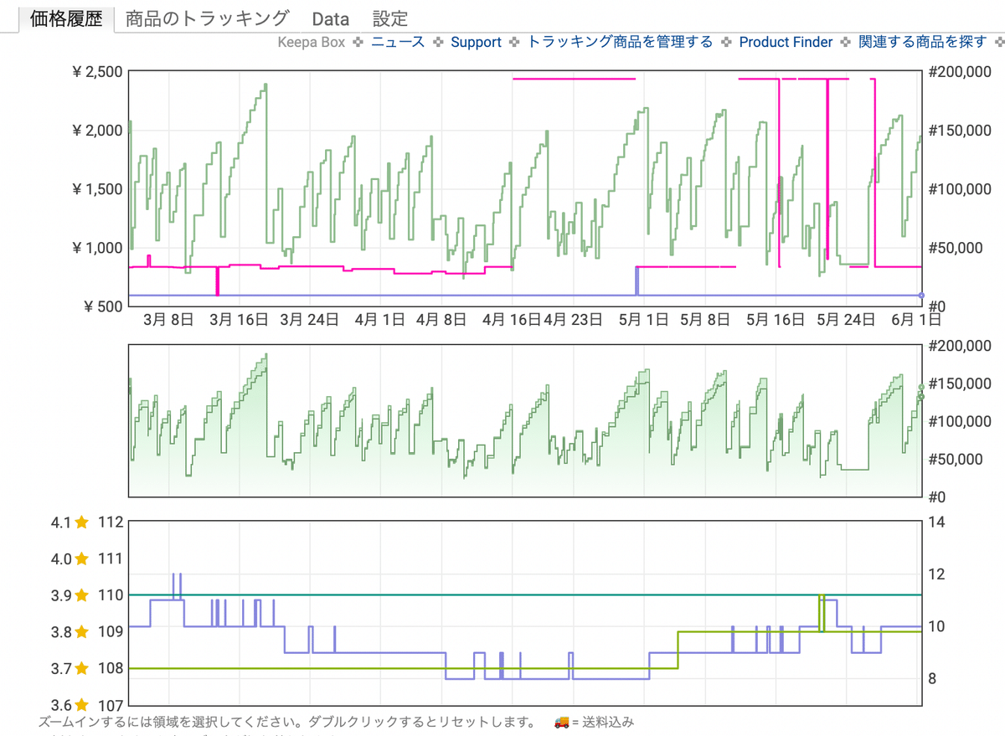Open the 設定 tab
The image size is (1005, 736).
[389, 18]
